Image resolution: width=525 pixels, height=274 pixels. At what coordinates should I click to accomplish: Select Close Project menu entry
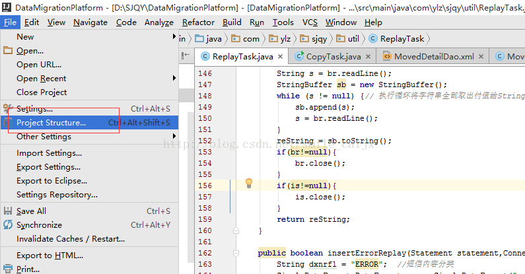pos(89,92)
